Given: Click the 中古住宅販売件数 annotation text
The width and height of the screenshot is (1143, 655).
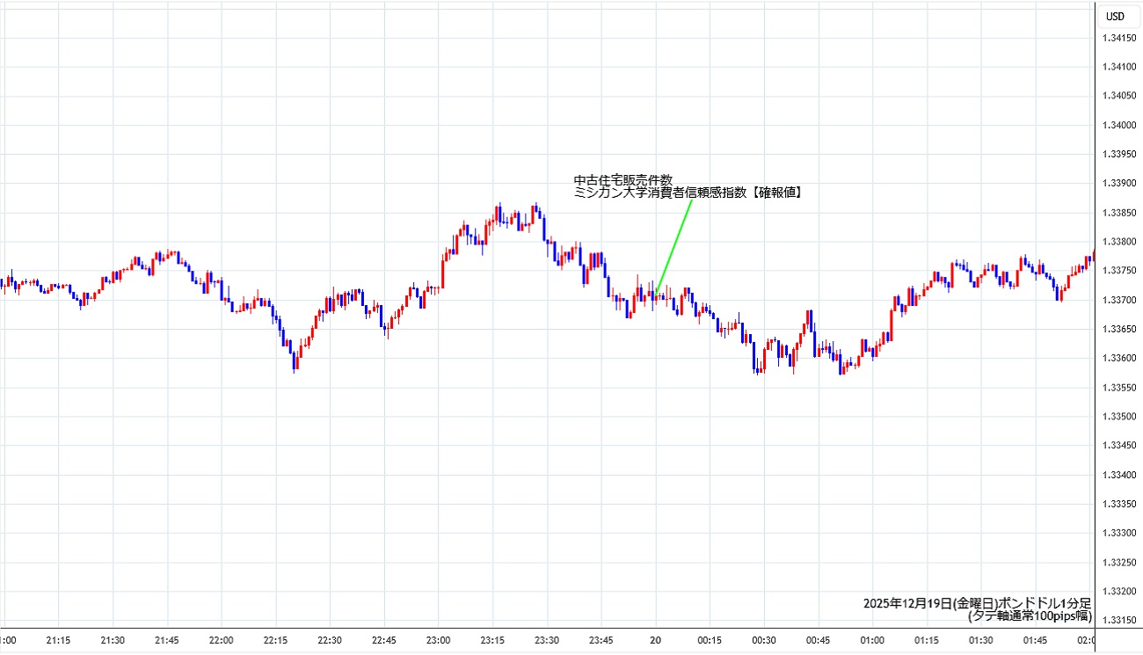Looking at the screenshot, I should [x=622, y=180].
